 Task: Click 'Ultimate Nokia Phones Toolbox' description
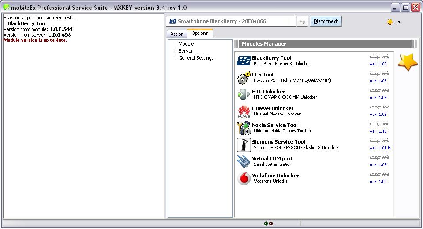[x=282, y=130]
